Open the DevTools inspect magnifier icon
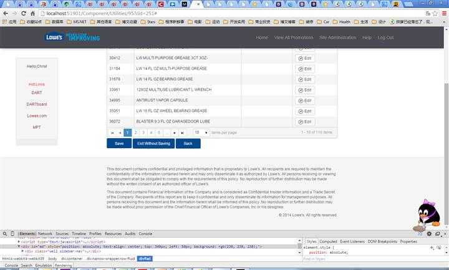The height and width of the screenshot is (270, 449). [x=5, y=234]
